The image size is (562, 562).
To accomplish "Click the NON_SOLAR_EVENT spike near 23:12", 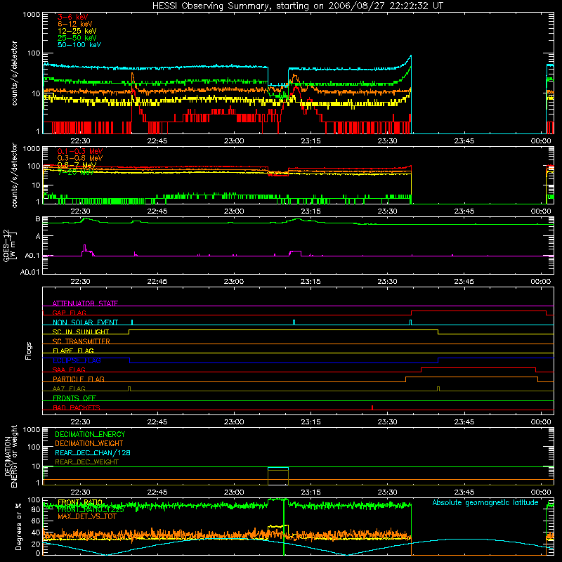I will (294, 322).
